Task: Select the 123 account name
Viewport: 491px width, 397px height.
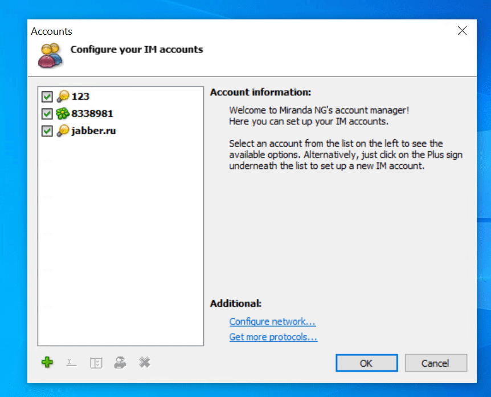Action: click(x=80, y=96)
